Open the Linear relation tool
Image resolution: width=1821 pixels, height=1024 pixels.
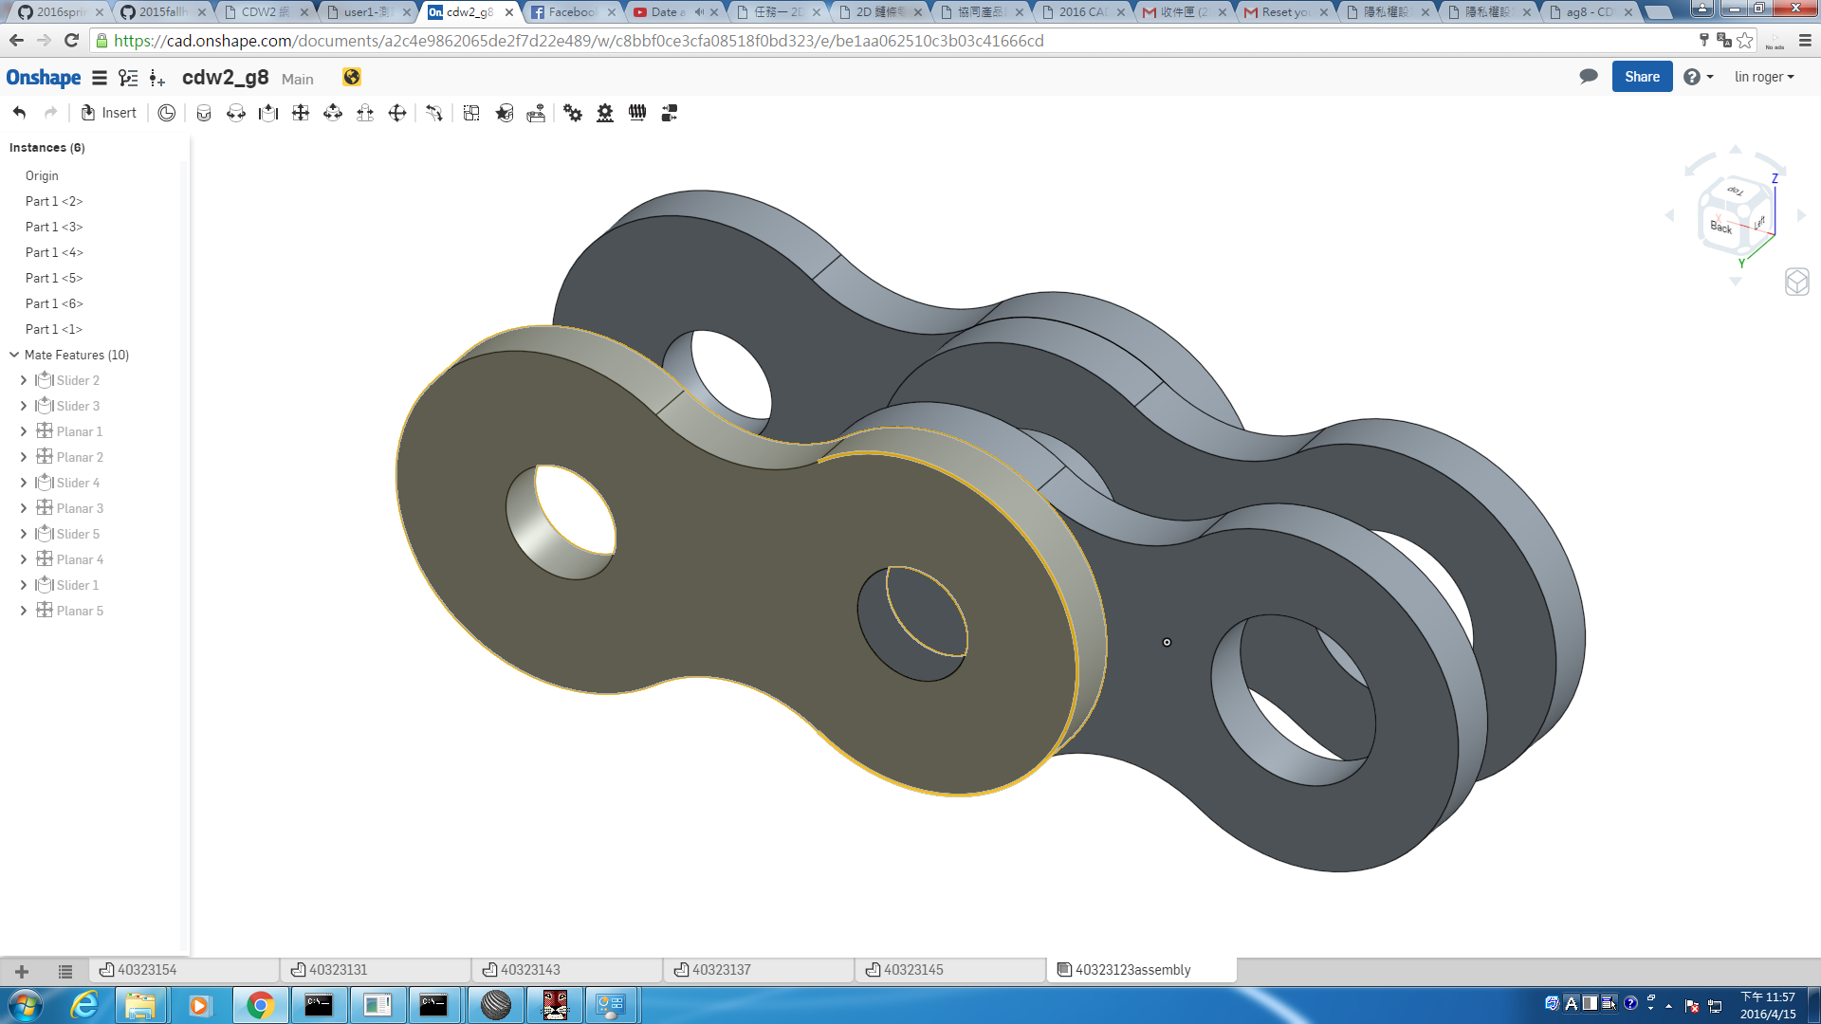670,113
